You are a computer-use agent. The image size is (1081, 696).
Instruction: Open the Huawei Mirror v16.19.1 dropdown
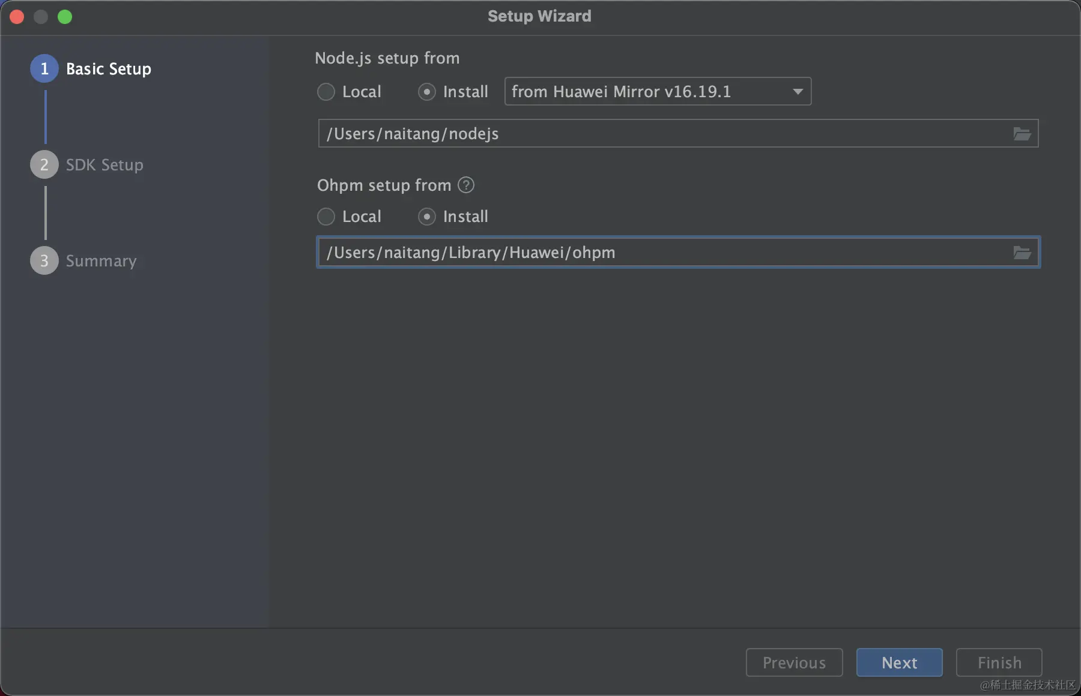click(658, 91)
